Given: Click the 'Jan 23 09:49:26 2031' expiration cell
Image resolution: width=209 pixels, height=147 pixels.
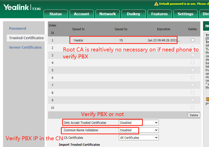Looking at the screenshot, I should click(x=163, y=40).
